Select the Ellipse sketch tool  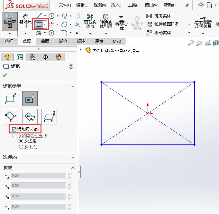point(64,24)
